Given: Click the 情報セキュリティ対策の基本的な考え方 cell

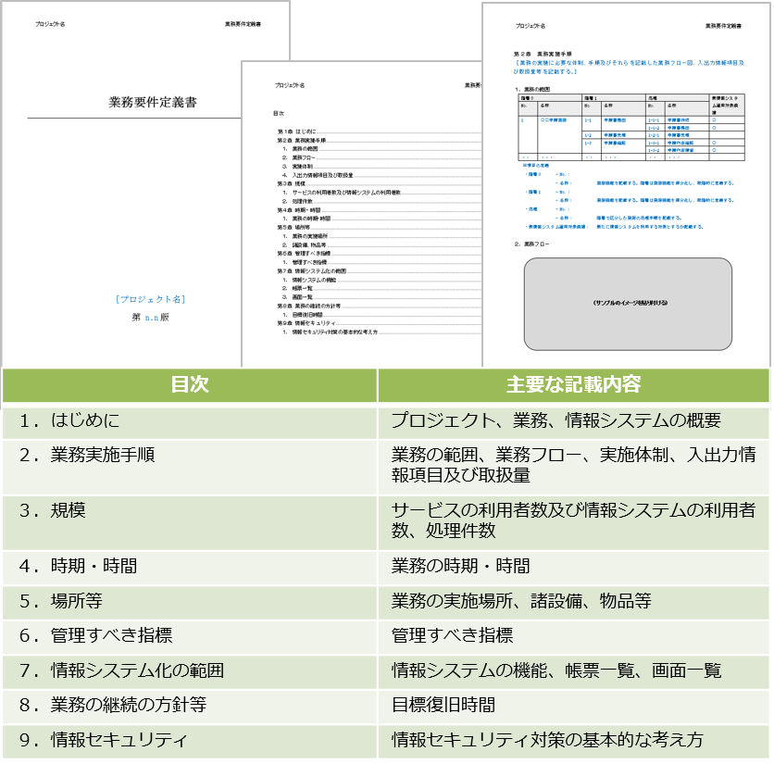Looking at the screenshot, I should pyautogui.click(x=574, y=741).
